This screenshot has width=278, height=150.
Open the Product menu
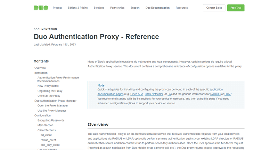coord(57,8)
